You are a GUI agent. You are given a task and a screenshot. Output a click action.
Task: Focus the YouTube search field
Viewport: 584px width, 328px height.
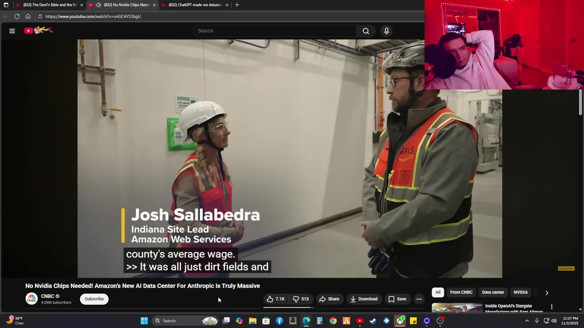click(275, 31)
